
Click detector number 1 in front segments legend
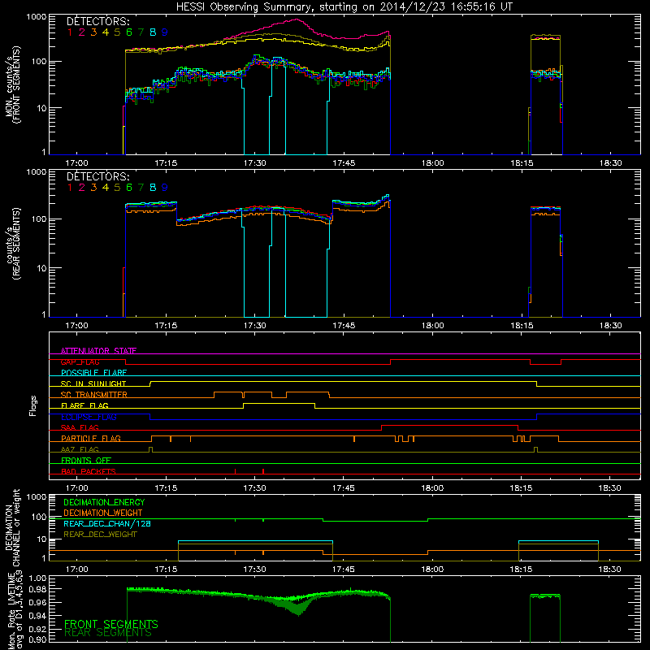[70, 32]
